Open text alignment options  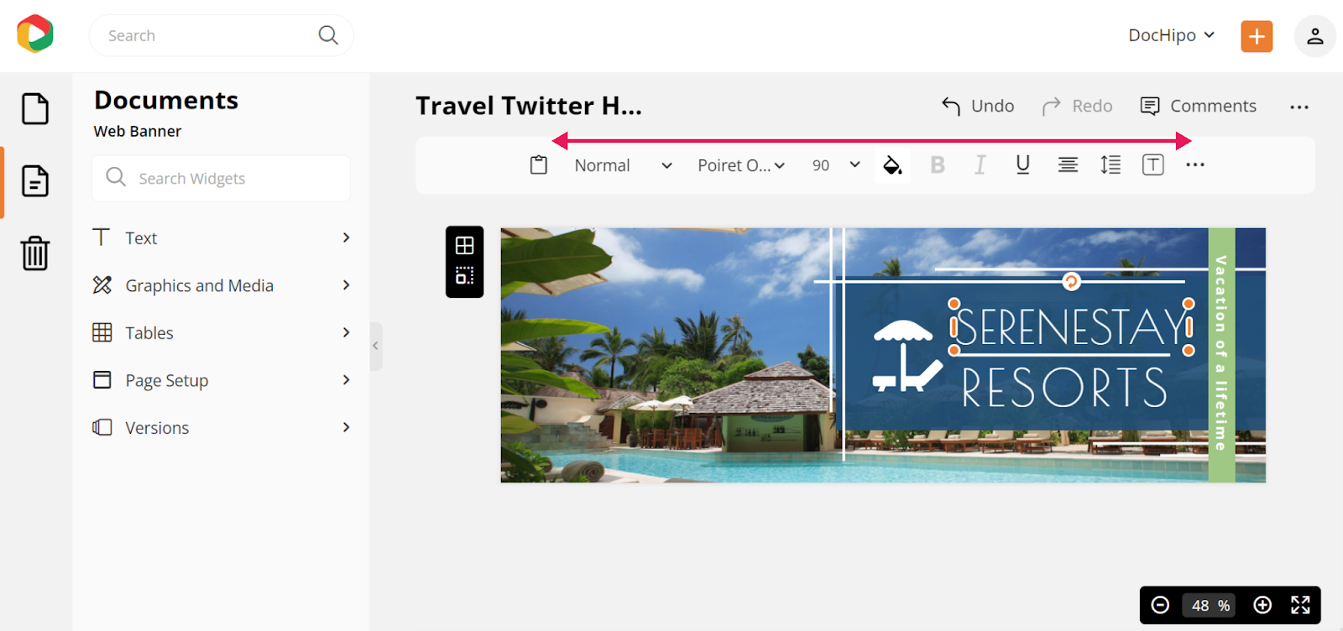pyautogui.click(x=1068, y=165)
